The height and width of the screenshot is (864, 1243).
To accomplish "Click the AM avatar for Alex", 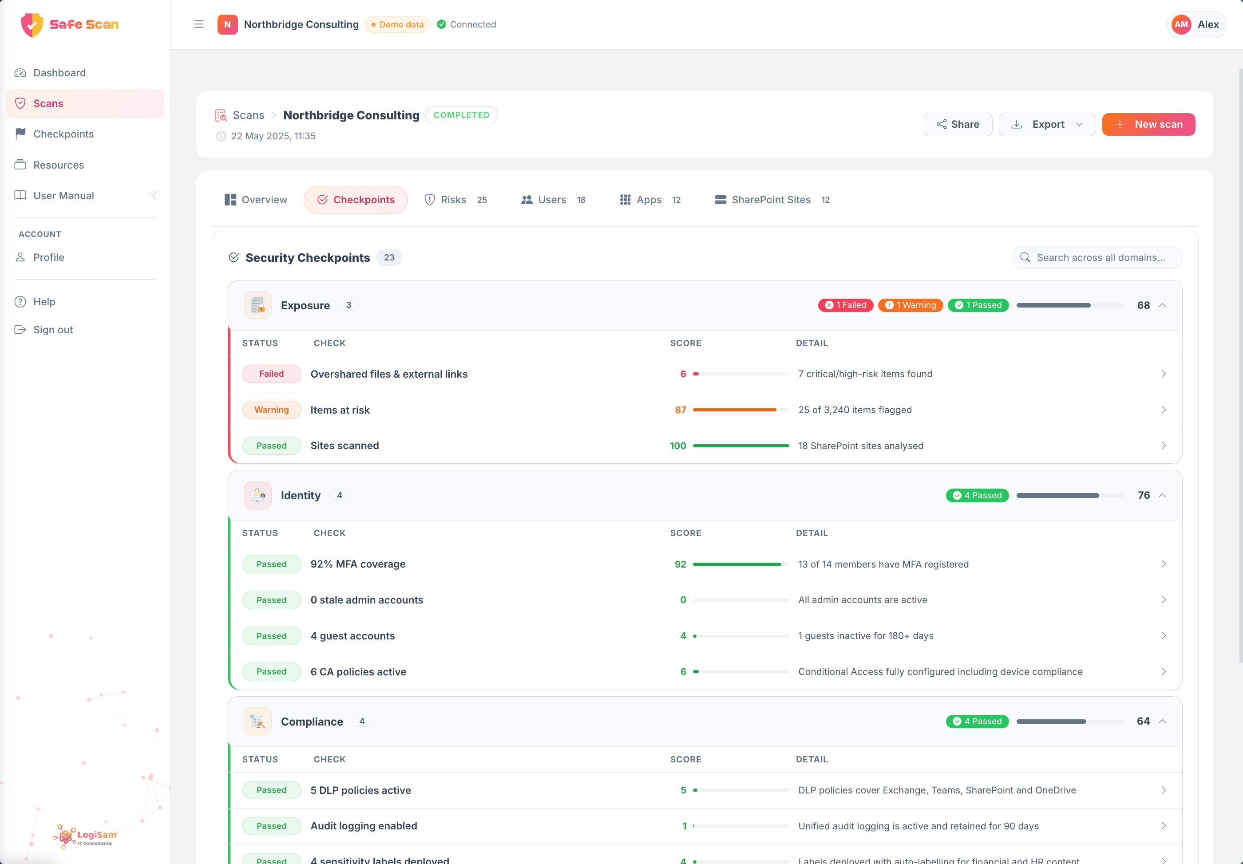I will (1181, 24).
